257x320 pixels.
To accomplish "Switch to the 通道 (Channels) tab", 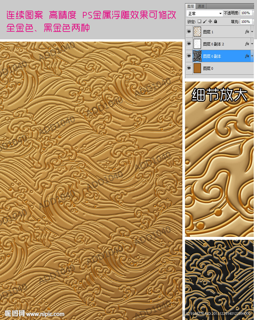I will (x=201, y=6).
